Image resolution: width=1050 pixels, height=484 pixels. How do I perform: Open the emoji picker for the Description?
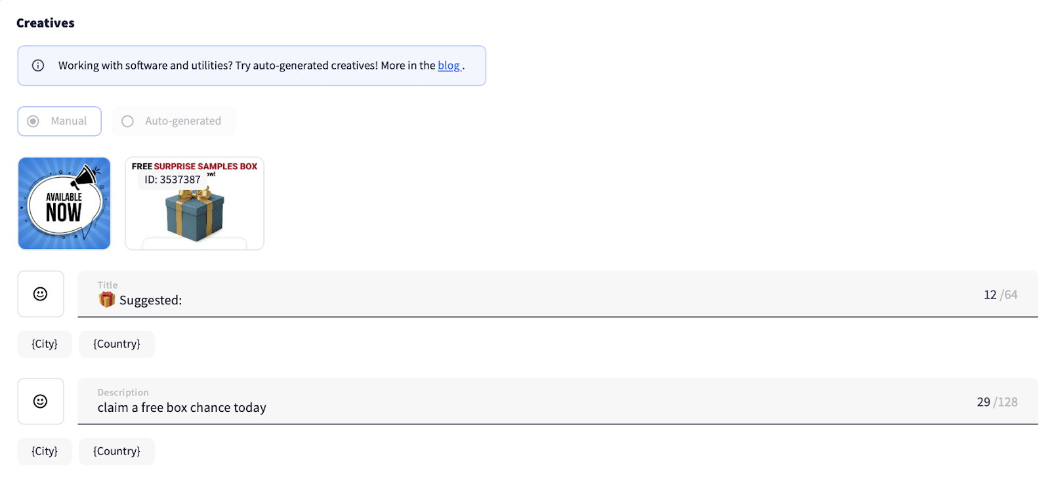[x=41, y=401]
